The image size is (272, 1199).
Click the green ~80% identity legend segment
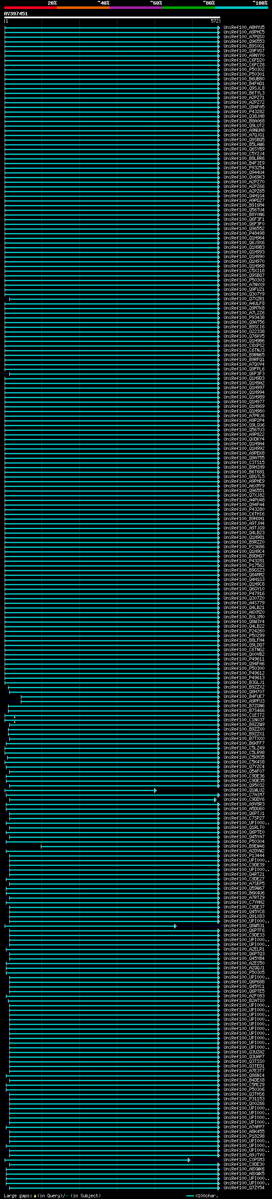pos(189,8)
